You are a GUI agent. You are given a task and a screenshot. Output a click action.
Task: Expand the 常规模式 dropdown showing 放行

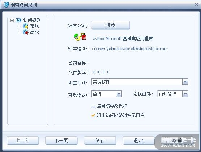click(119, 94)
